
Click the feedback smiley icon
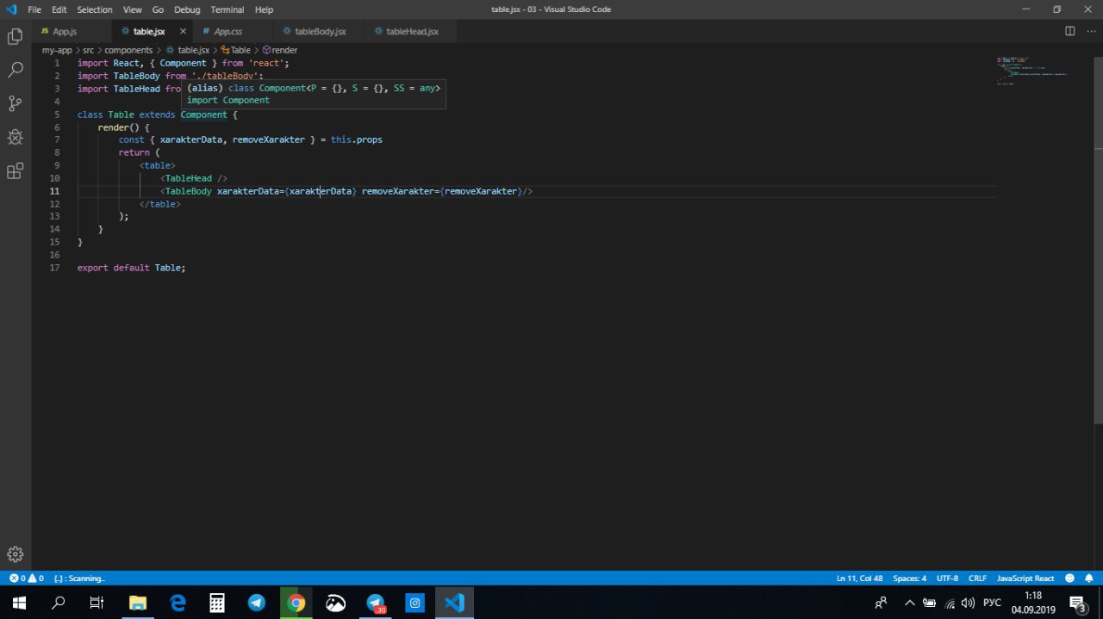[1069, 579]
